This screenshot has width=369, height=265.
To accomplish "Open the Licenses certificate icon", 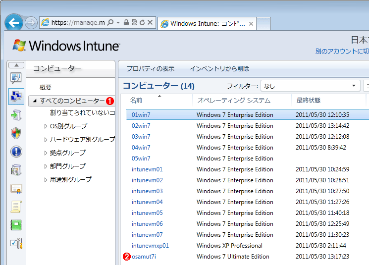I will click(x=16, y=189).
